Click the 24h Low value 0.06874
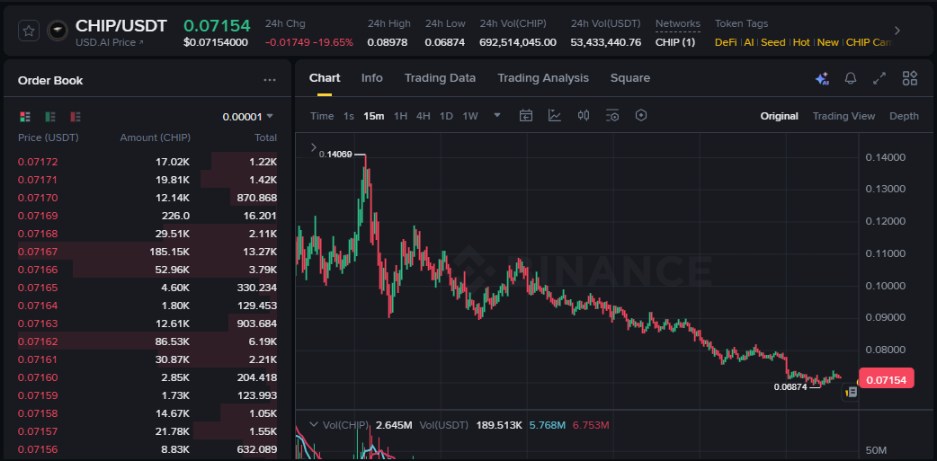This screenshot has width=937, height=461. 444,42
